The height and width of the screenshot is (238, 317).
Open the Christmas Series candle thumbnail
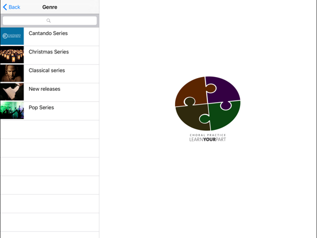pyautogui.click(x=12, y=55)
